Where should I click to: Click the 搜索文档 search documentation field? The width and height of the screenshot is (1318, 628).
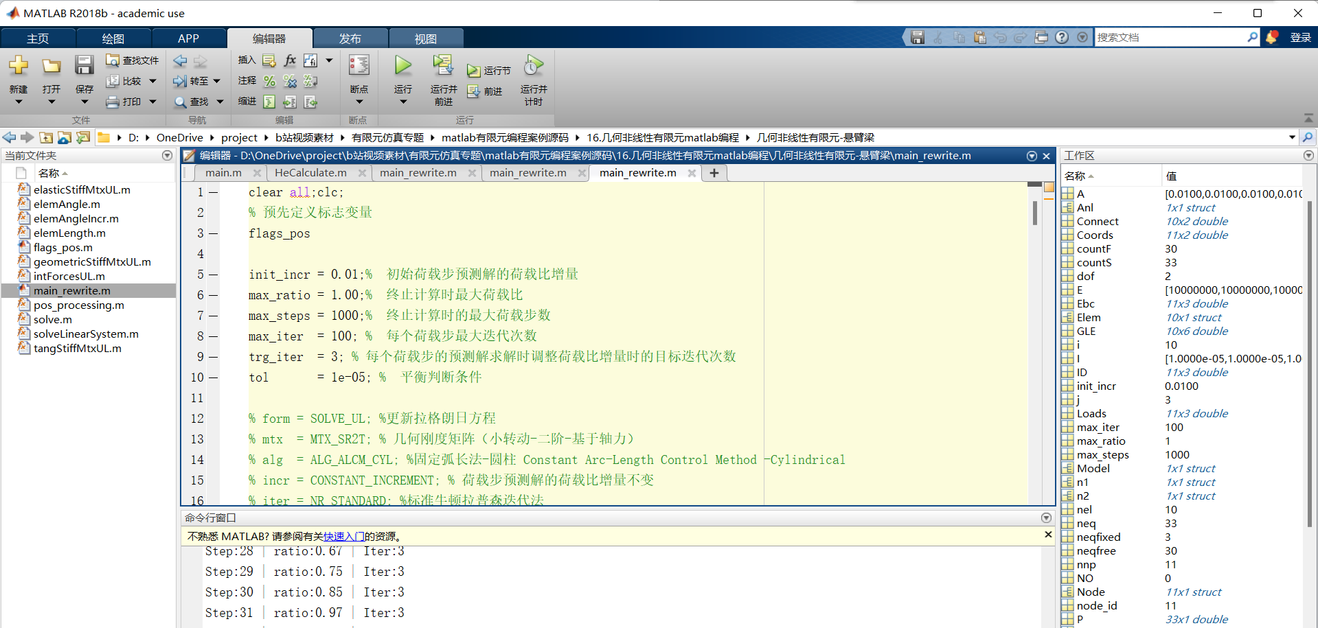(1170, 38)
